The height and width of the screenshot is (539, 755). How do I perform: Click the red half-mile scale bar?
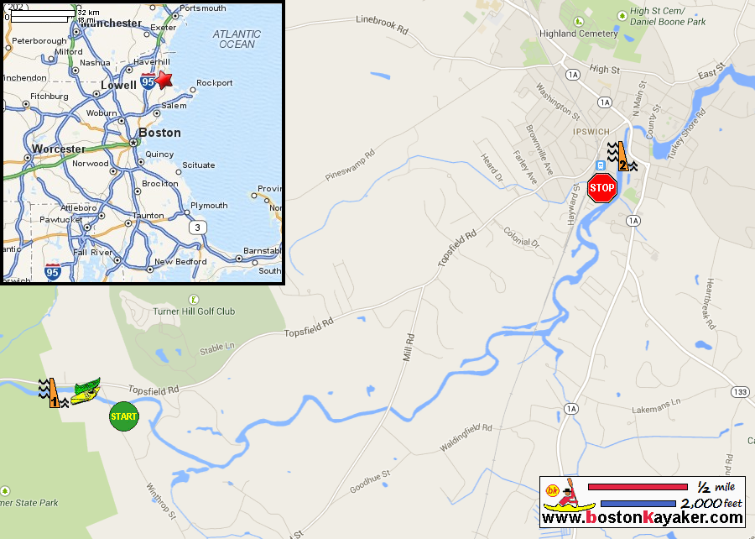click(x=638, y=487)
